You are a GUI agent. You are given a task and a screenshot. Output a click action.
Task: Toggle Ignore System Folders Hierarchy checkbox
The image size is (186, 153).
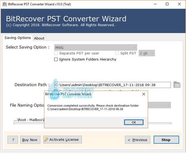click(56, 59)
